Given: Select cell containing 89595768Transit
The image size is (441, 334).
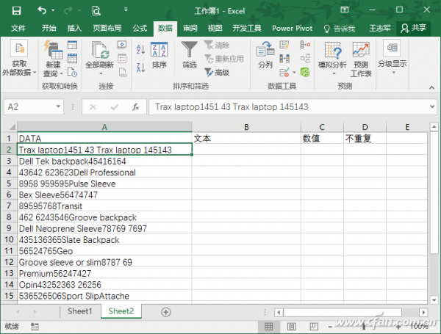Looking at the screenshot, I should pos(104,206).
